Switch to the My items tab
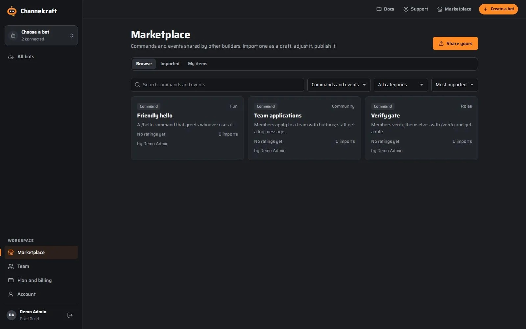Image resolution: width=526 pixels, height=329 pixels. point(198,64)
